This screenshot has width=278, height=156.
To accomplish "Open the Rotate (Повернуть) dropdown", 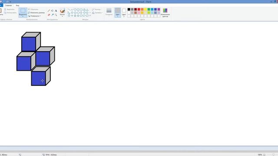I will (x=34, y=16).
